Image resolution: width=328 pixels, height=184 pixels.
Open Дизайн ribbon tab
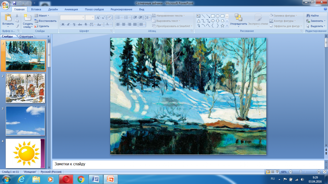[53, 9]
